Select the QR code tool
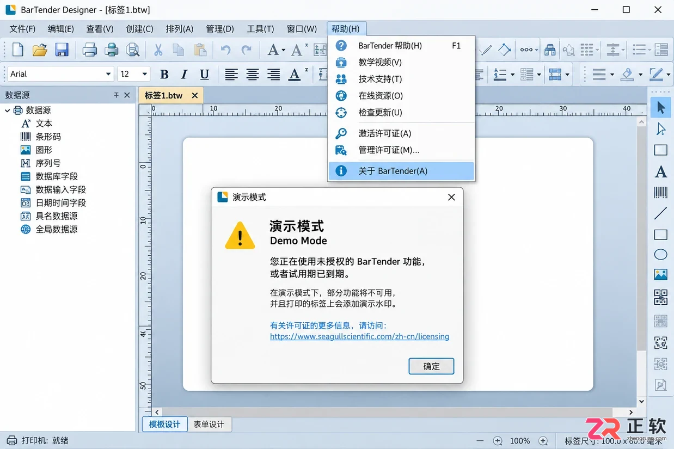 pyautogui.click(x=660, y=297)
